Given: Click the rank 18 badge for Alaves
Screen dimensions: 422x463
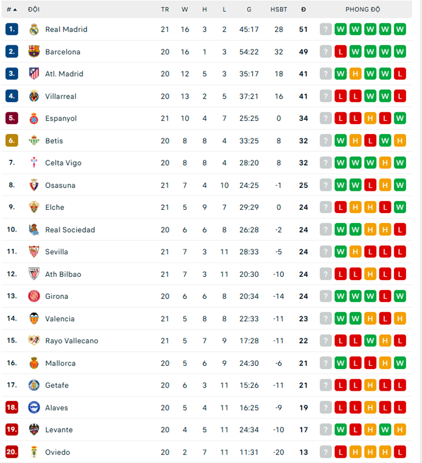Looking at the screenshot, I should (12, 408).
